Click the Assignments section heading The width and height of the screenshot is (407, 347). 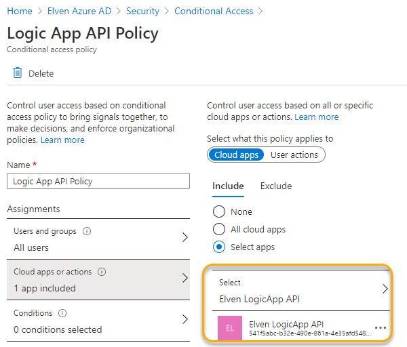33,209
